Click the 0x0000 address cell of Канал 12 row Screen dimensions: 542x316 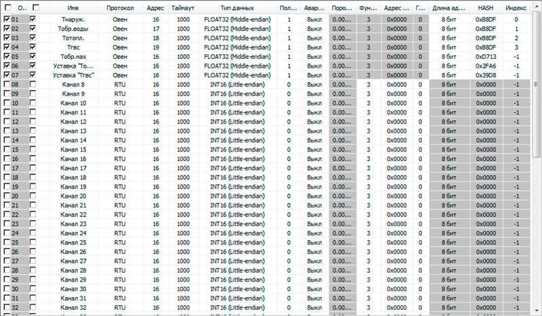(396, 122)
